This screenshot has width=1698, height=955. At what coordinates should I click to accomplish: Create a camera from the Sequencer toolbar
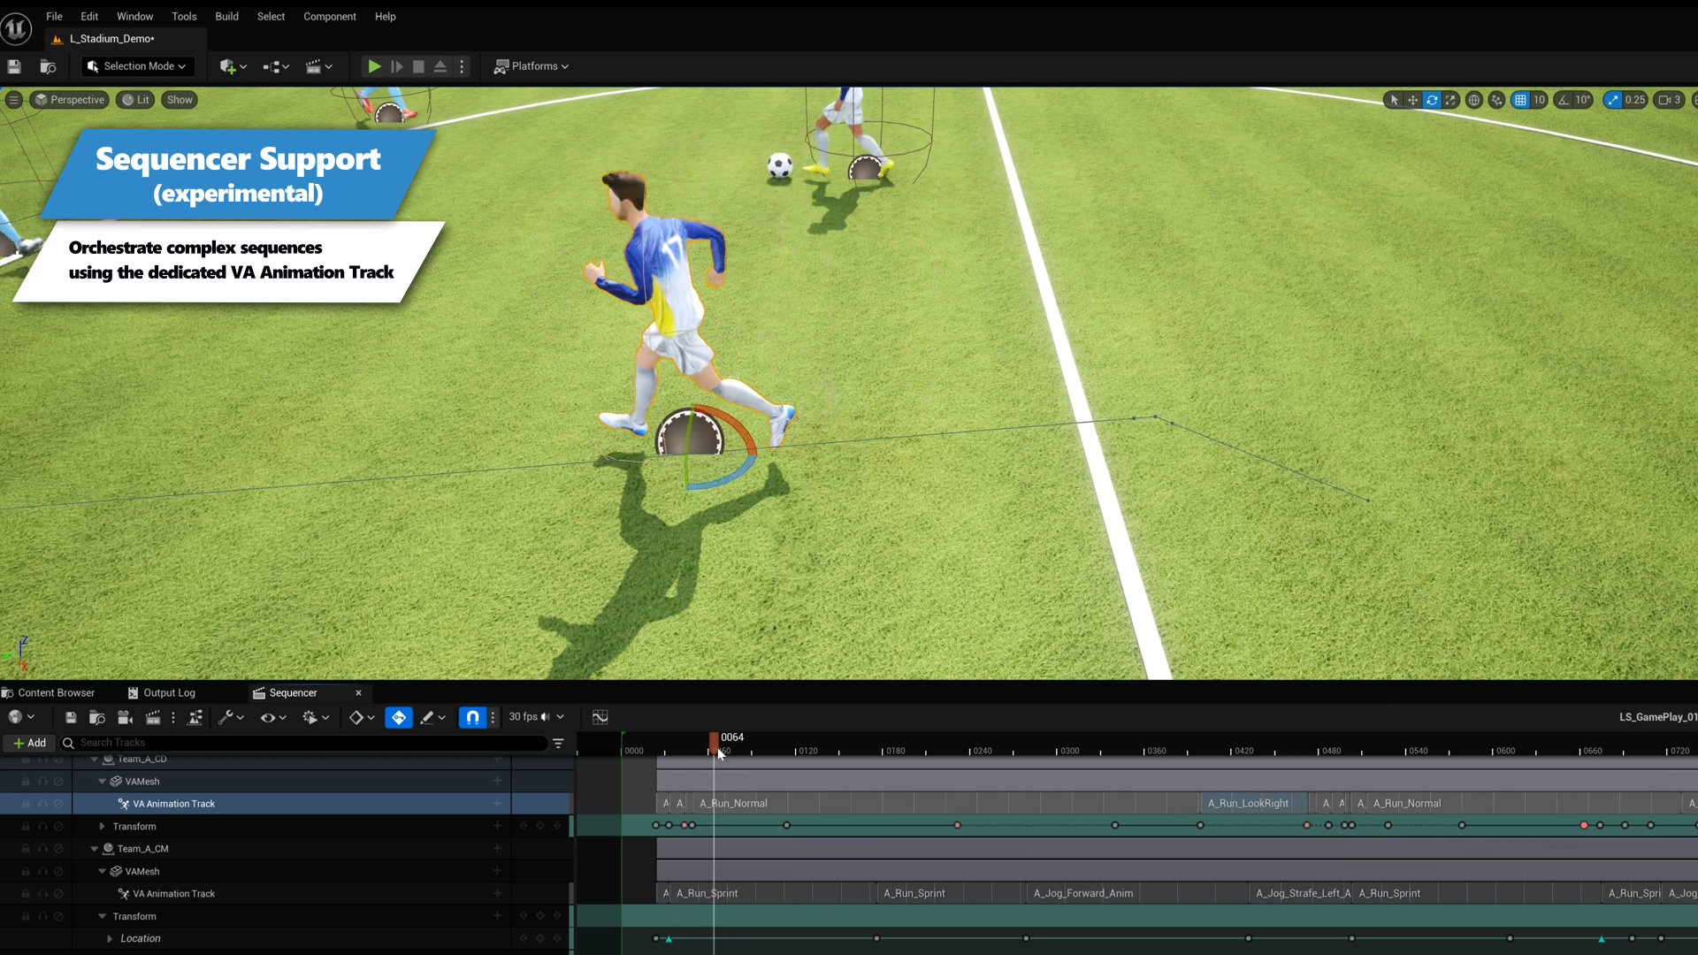[x=124, y=717]
